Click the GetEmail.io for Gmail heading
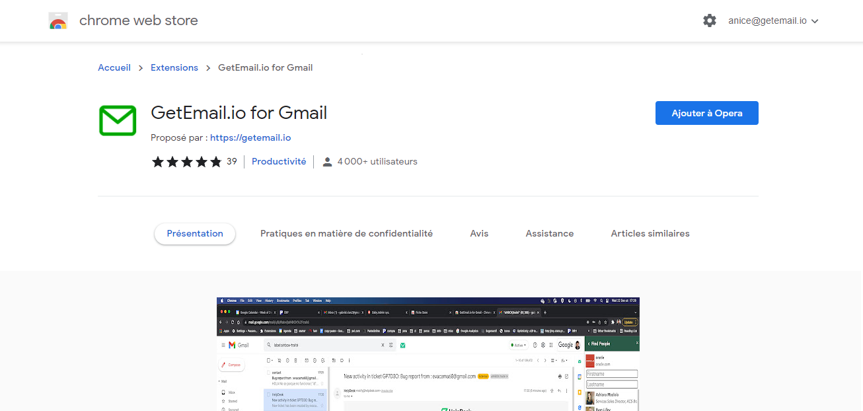Image resolution: width=863 pixels, height=411 pixels. 239,113
